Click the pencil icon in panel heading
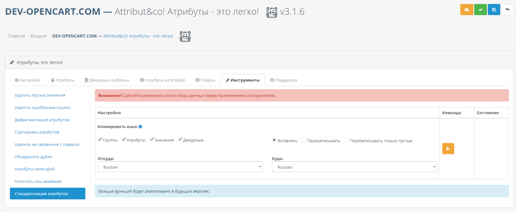Screen dimensions: 516x212 click(12, 62)
